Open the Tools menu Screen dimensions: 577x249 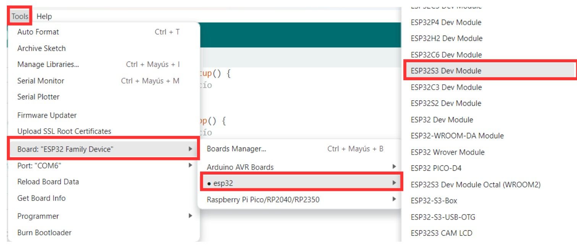pos(19,16)
